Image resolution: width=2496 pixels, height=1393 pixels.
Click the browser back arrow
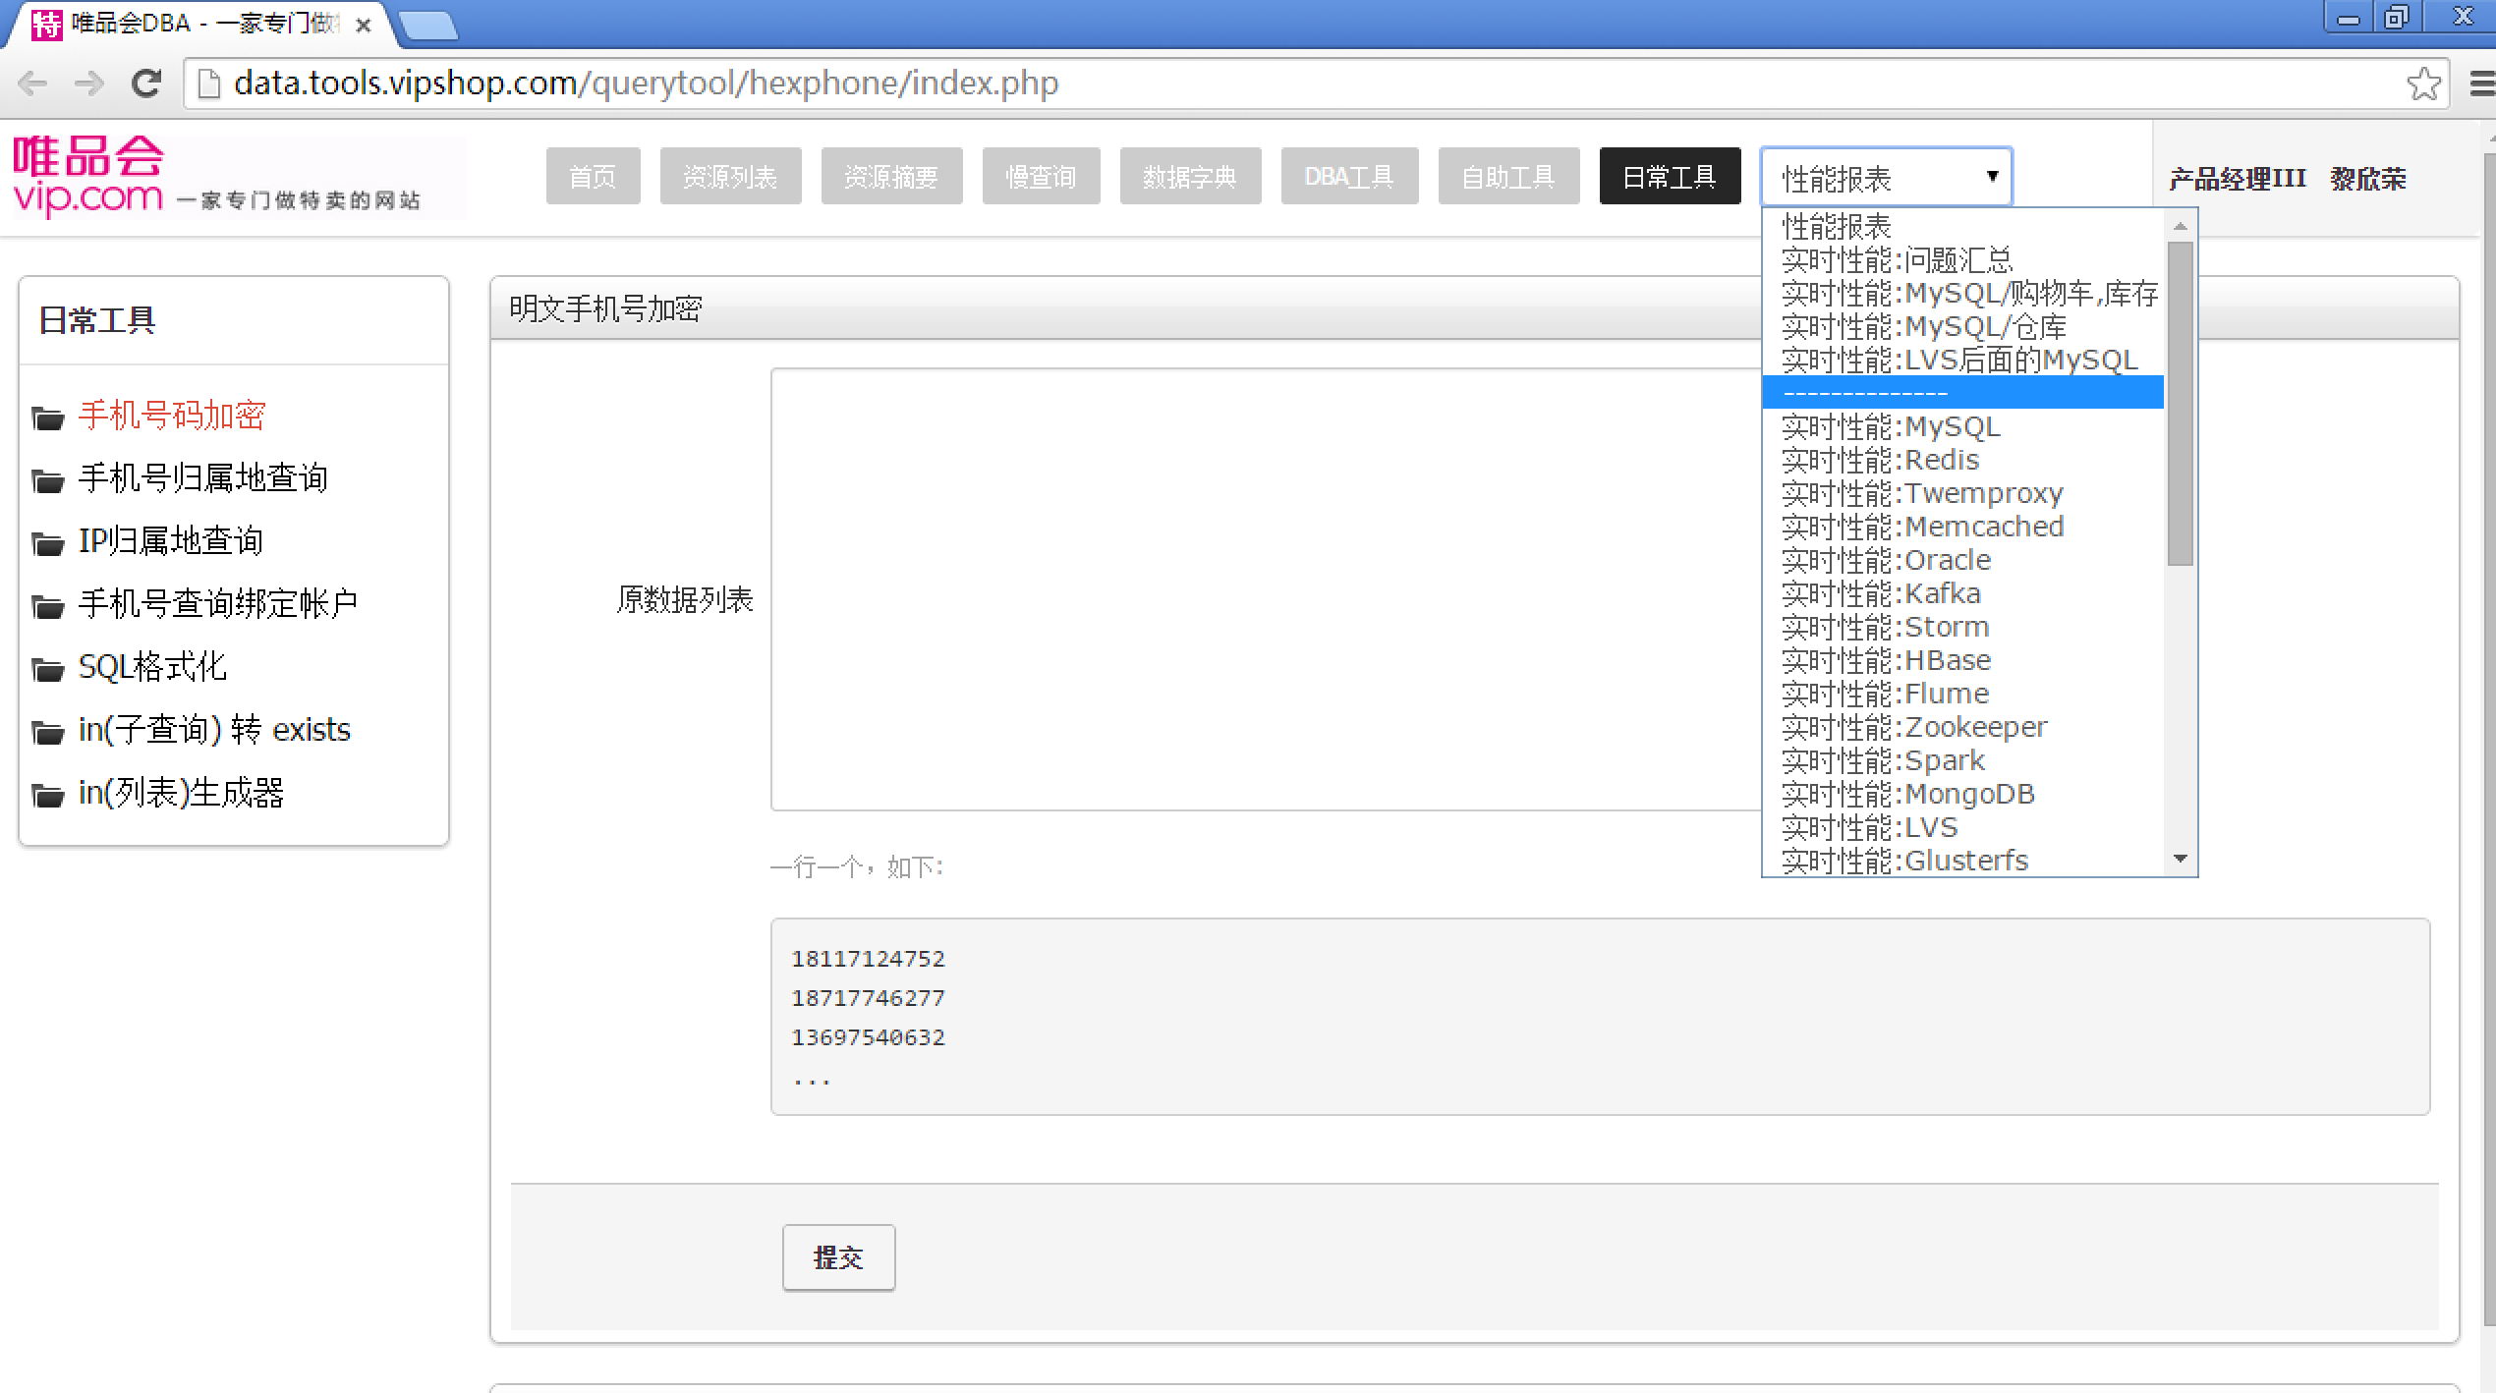tap(32, 84)
